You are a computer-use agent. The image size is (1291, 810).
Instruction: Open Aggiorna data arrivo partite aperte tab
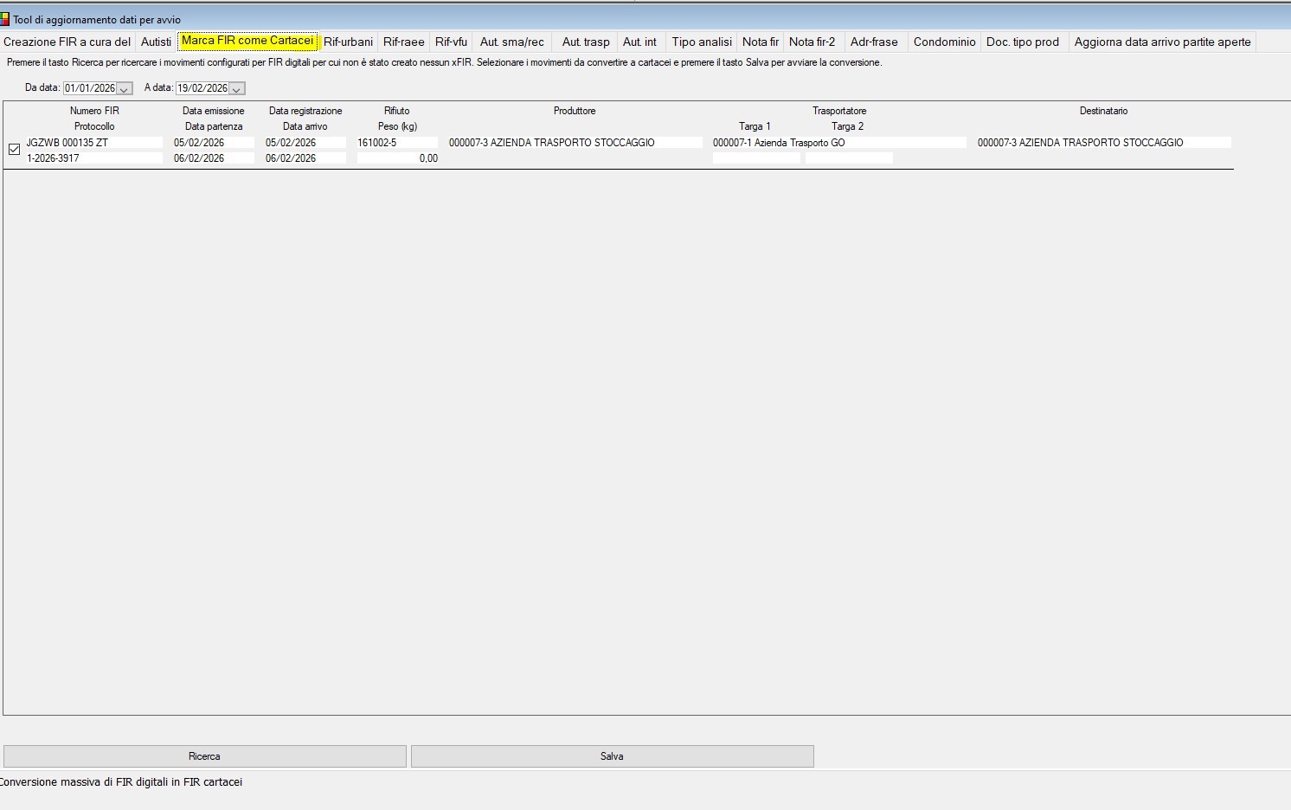tap(1162, 42)
